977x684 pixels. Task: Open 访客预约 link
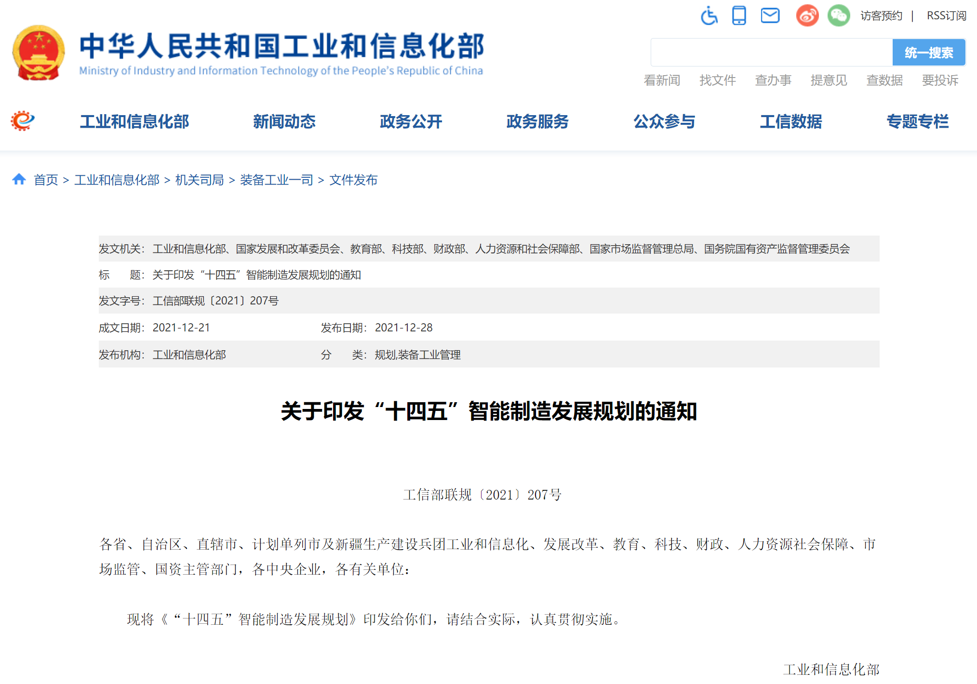(881, 15)
